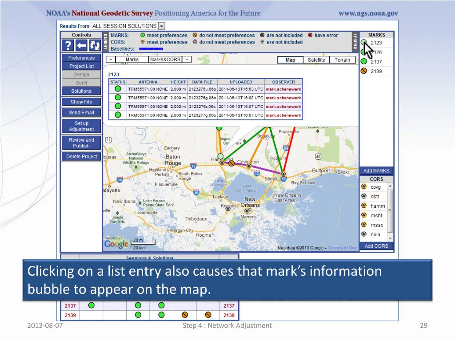This screenshot has height=341, width=455.
Task: Open Project List
Action: click(x=81, y=66)
